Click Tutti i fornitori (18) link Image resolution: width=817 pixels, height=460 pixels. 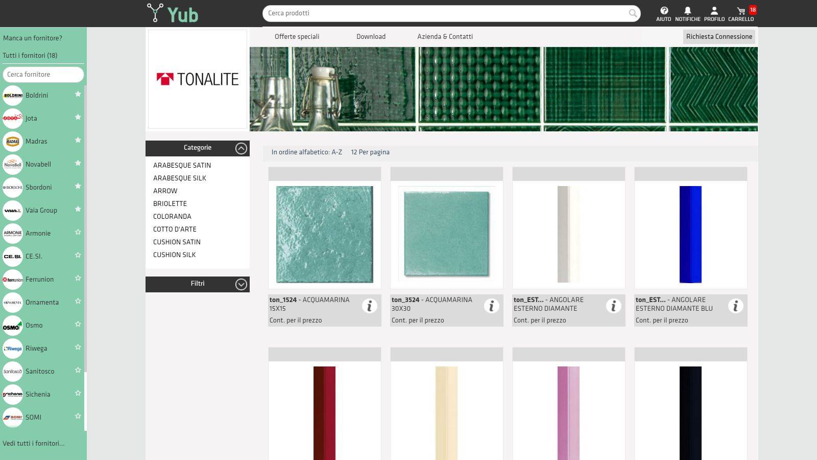[x=30, y=56]
